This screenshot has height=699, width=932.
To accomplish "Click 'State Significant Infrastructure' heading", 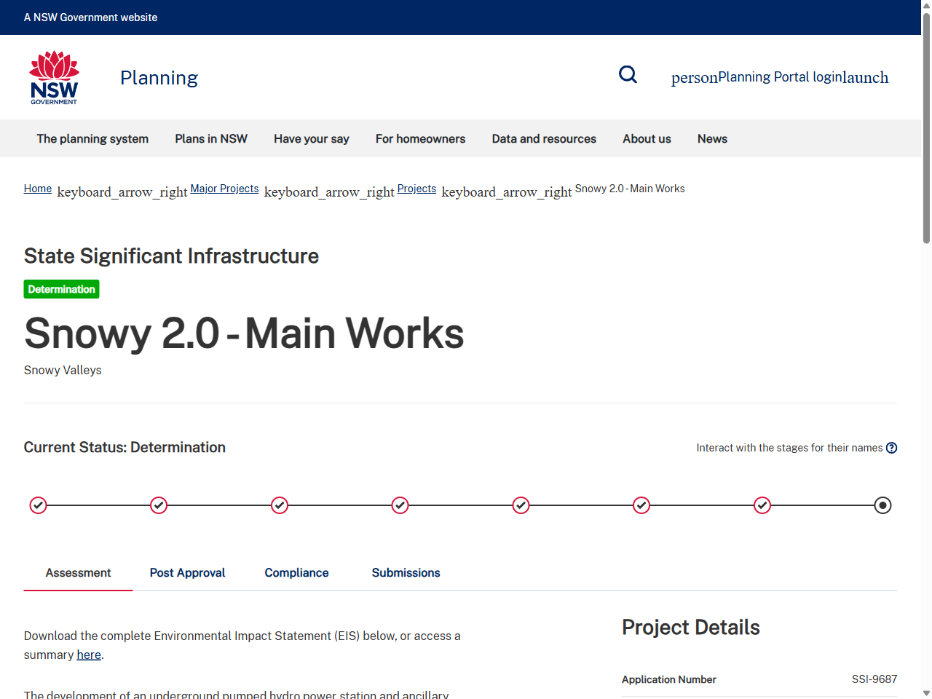I will (171, 256).
